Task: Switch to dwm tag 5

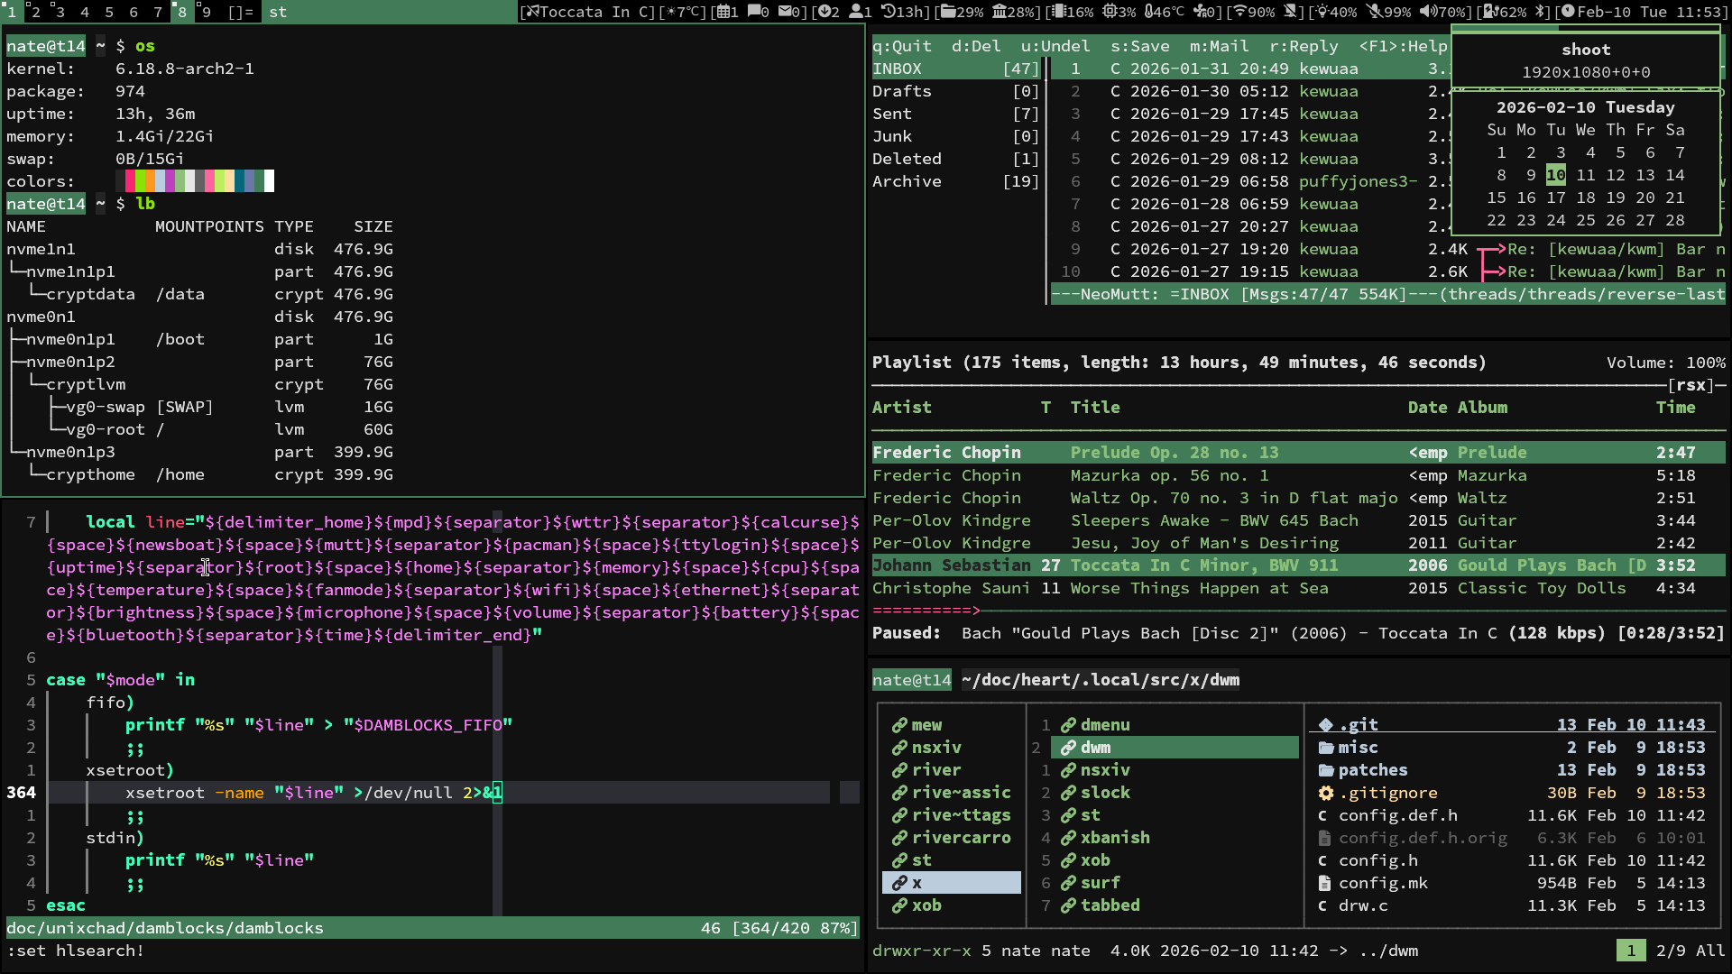Action: [109, 12]
